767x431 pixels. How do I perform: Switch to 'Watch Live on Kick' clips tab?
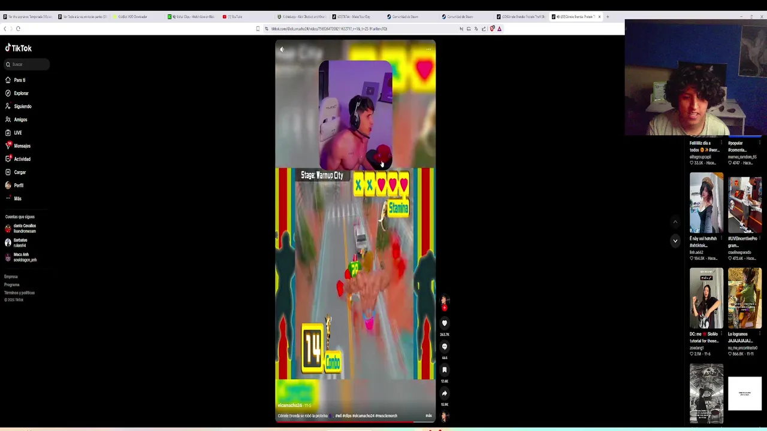coord(192,17)
